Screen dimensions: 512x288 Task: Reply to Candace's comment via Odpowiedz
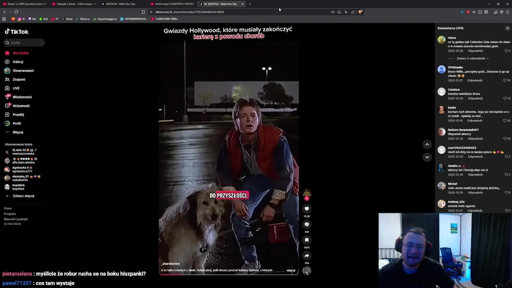click(475, 98)
